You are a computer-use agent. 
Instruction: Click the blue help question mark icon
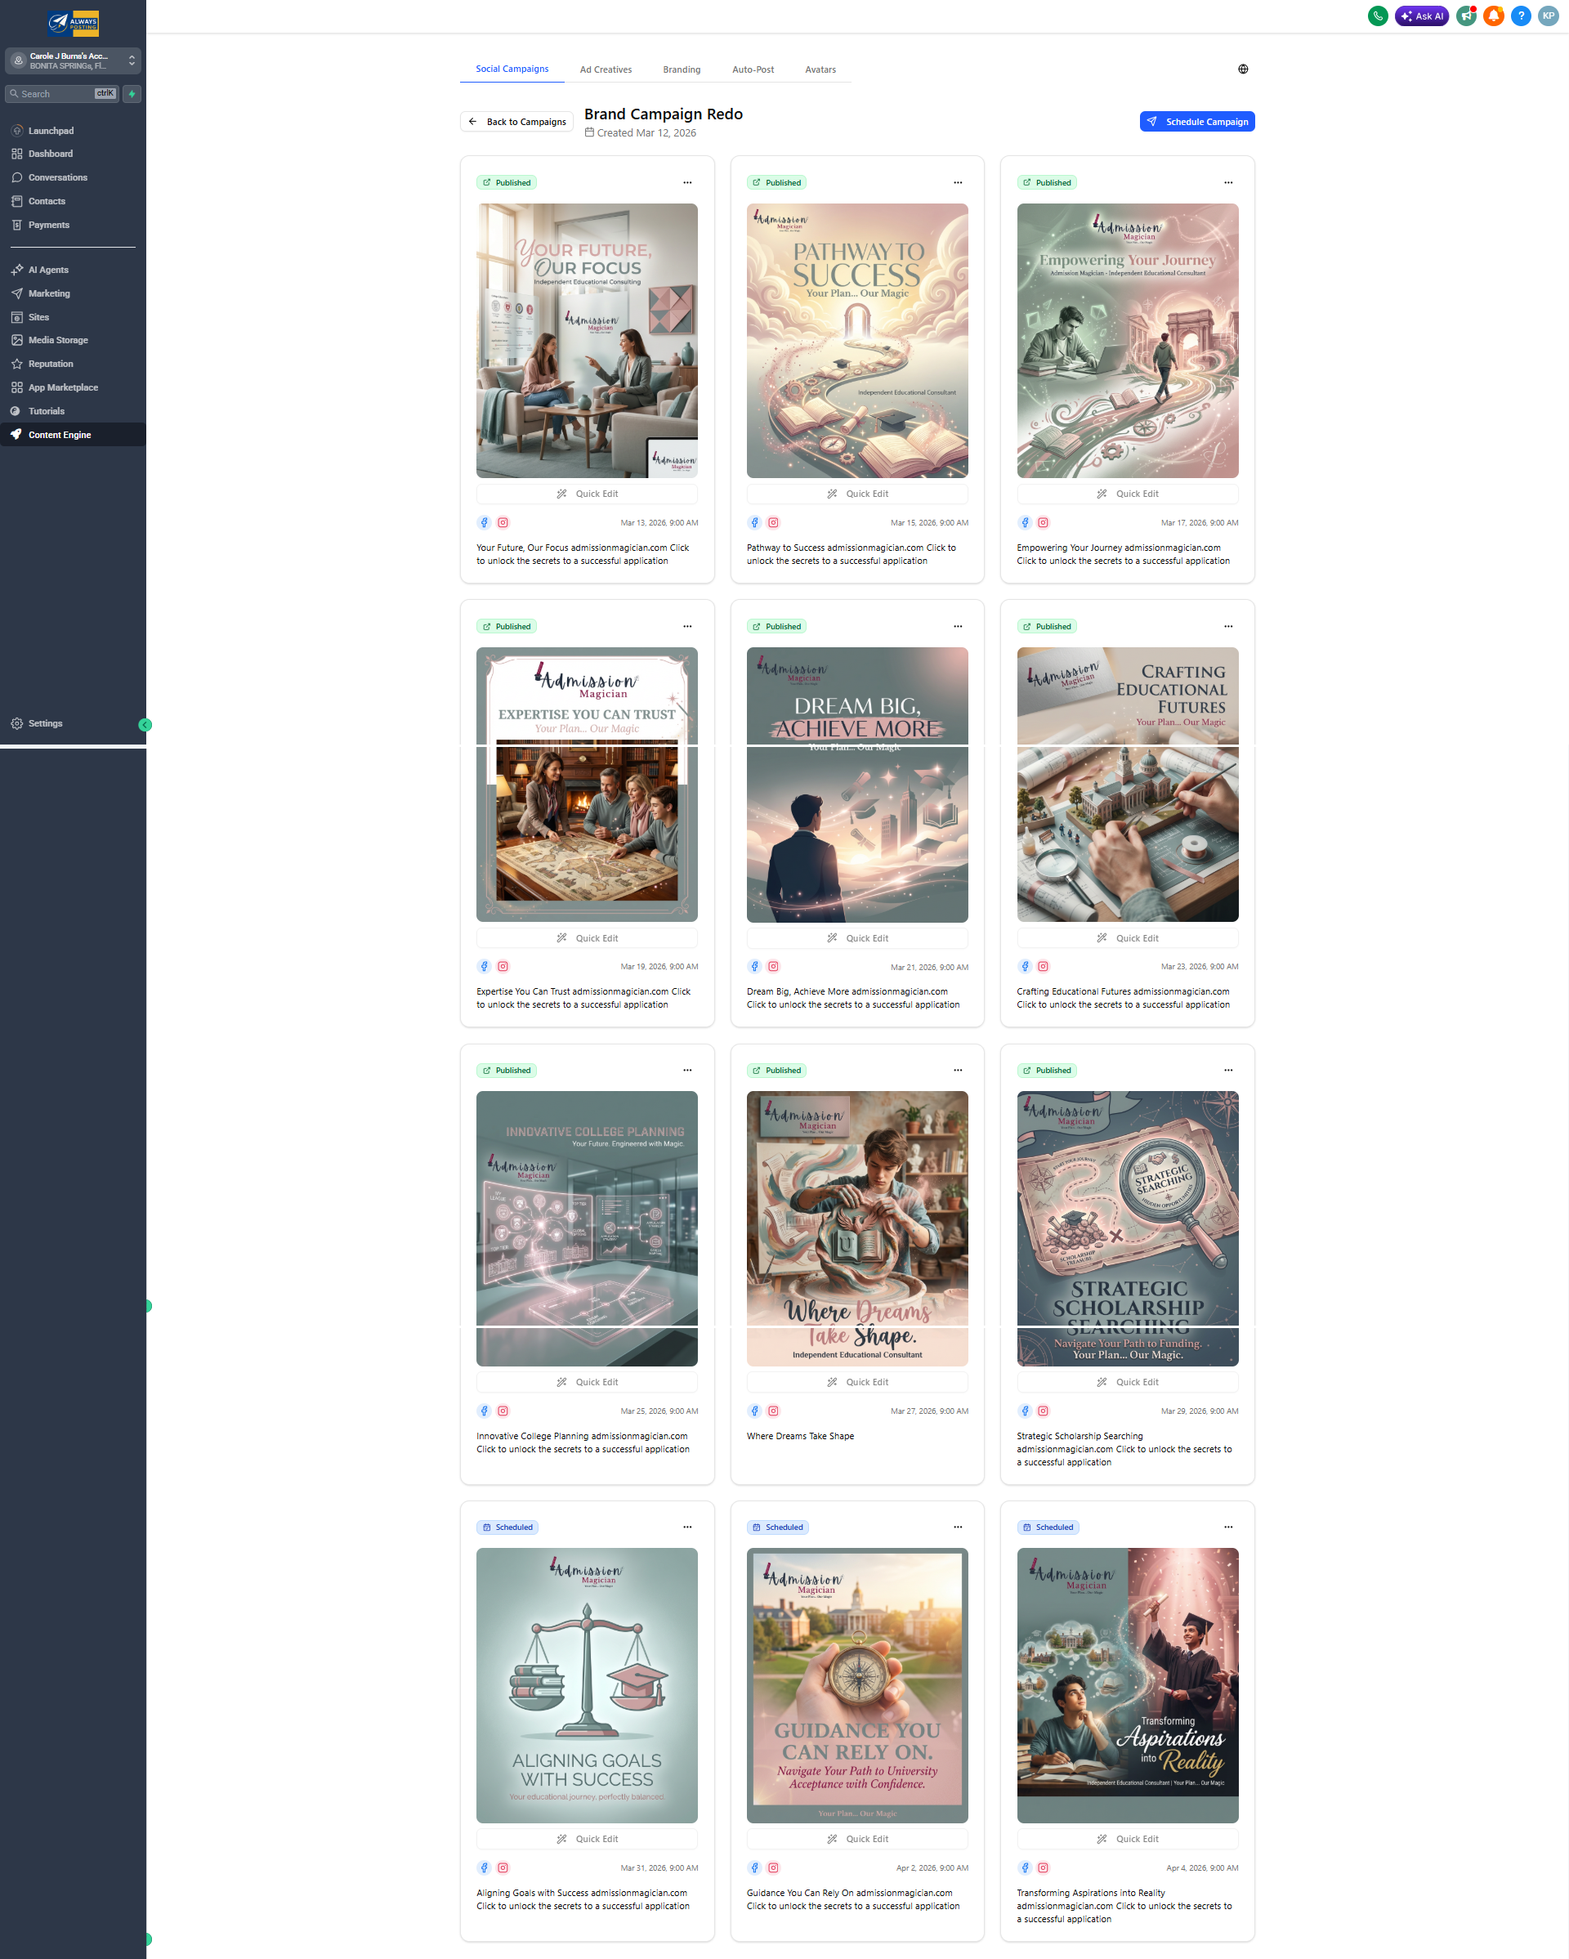1521,16
